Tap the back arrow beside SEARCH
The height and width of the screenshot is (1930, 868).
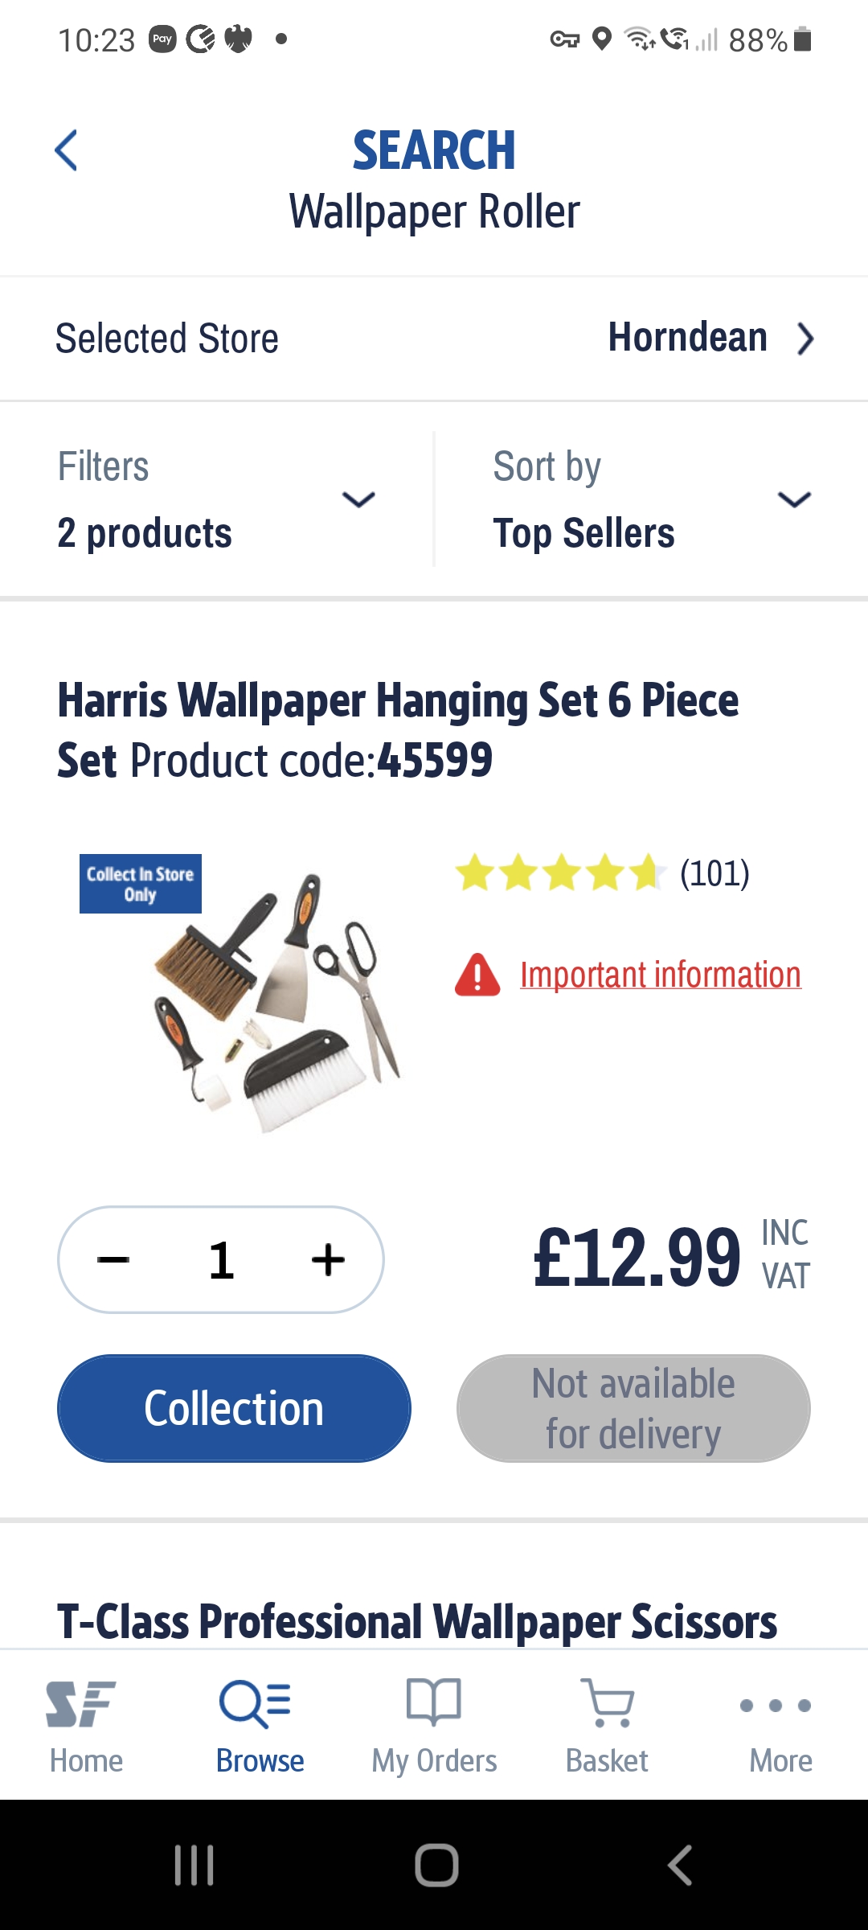[66, 150]
